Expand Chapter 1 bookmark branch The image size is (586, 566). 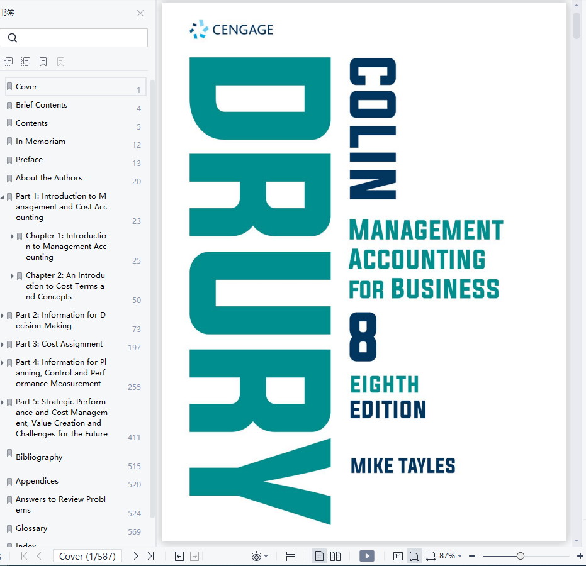click(x=13, y=236)
